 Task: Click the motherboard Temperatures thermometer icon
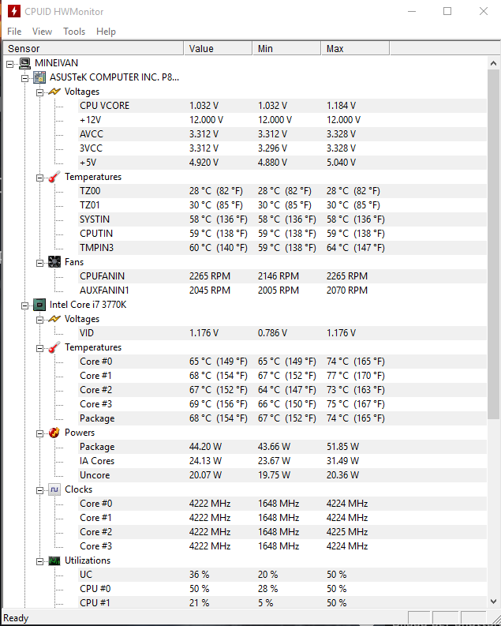tap(54, 177)
